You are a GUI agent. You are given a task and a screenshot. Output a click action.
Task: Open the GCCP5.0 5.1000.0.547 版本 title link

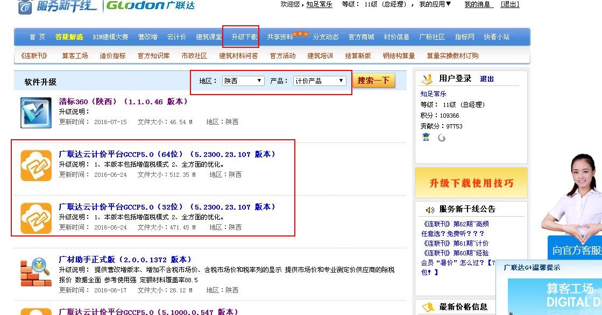(148, 312)
